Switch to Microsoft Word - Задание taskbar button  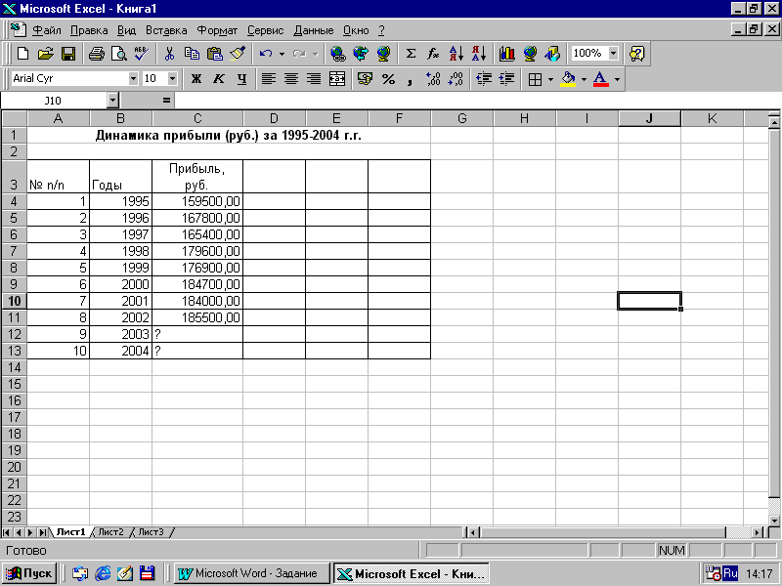(252, 573)
